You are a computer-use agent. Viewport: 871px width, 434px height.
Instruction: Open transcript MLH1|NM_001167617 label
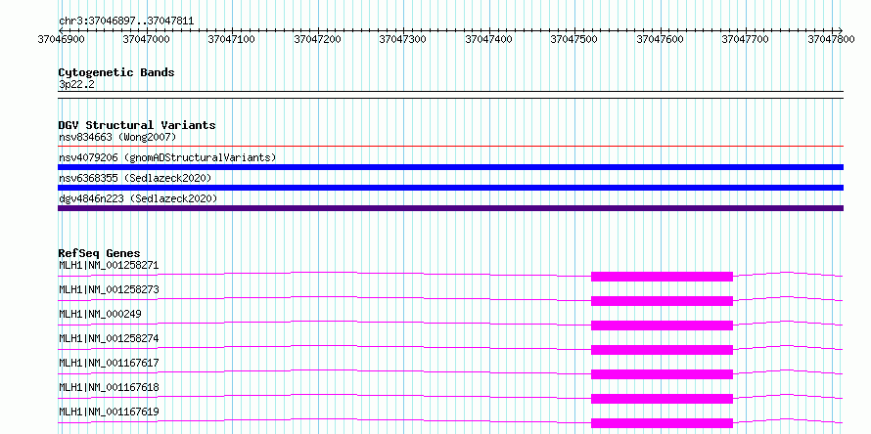click(109, 363)
